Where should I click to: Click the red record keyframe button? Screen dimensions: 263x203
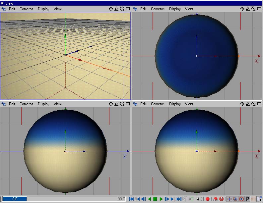pyautogui.click(x=208, y=199)
